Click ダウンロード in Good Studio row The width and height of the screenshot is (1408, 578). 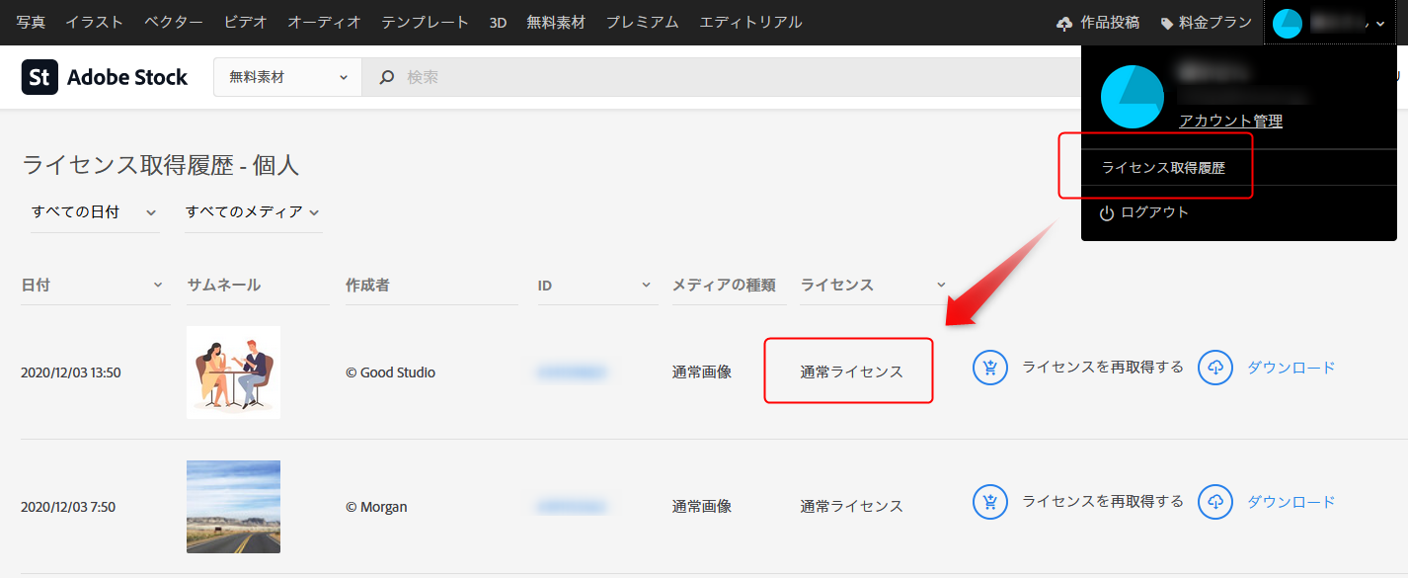click(x=1291, y=368)
